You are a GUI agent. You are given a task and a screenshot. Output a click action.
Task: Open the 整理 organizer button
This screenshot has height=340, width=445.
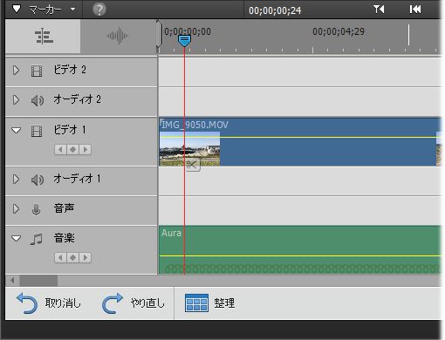click(209, 303)
